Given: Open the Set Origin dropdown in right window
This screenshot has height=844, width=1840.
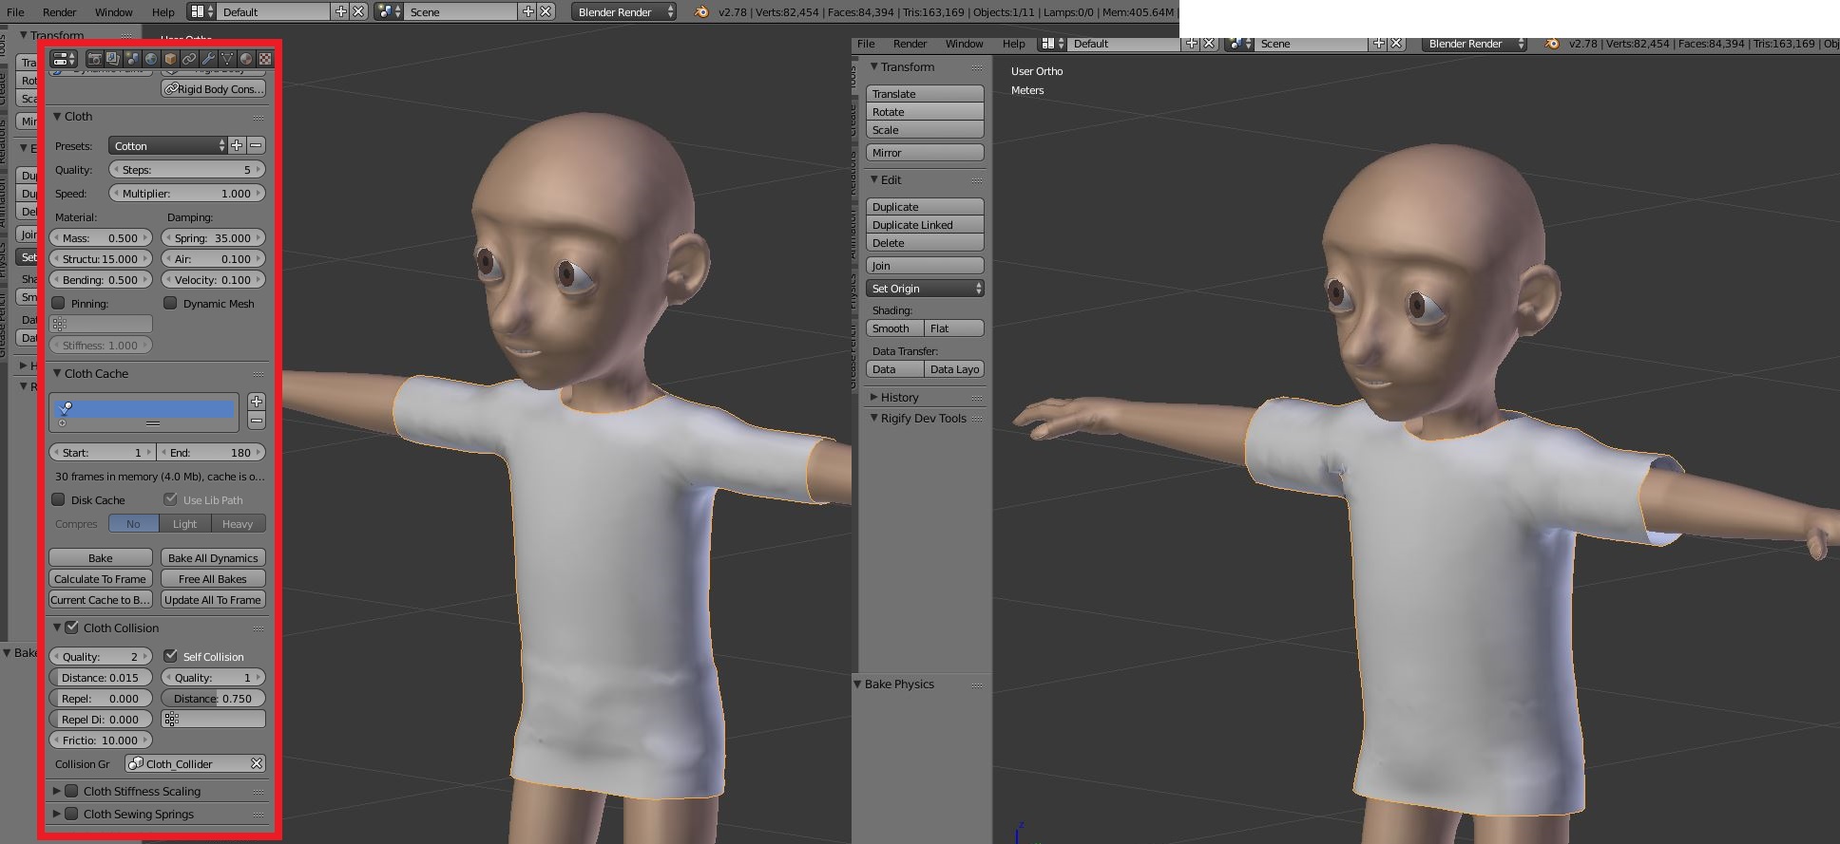Looking at the screenshot, I should pyautogui.click(x=925, y=288).
